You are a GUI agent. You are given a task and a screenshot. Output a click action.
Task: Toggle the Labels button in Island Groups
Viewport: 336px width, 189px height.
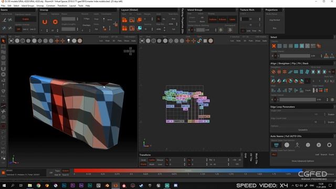[x=232, y=19]
